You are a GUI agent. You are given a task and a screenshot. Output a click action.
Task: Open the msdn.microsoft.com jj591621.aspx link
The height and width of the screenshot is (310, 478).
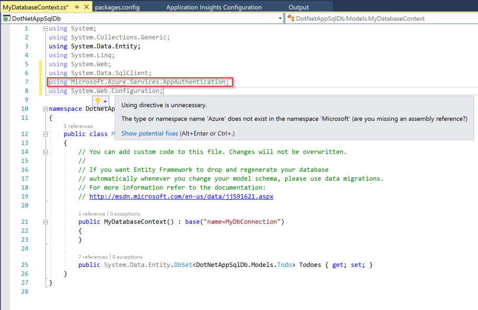181,197
